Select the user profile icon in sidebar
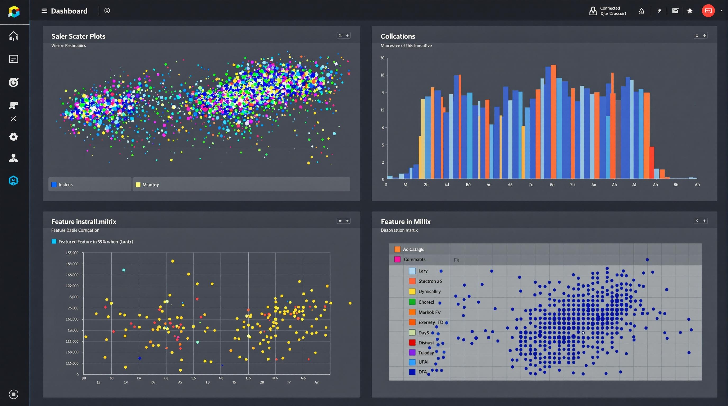Screen dimensions: 728x406 tap(13, 158)
